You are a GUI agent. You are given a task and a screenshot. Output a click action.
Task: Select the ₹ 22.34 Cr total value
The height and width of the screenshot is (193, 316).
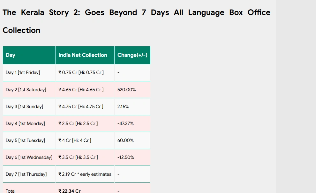69,190
